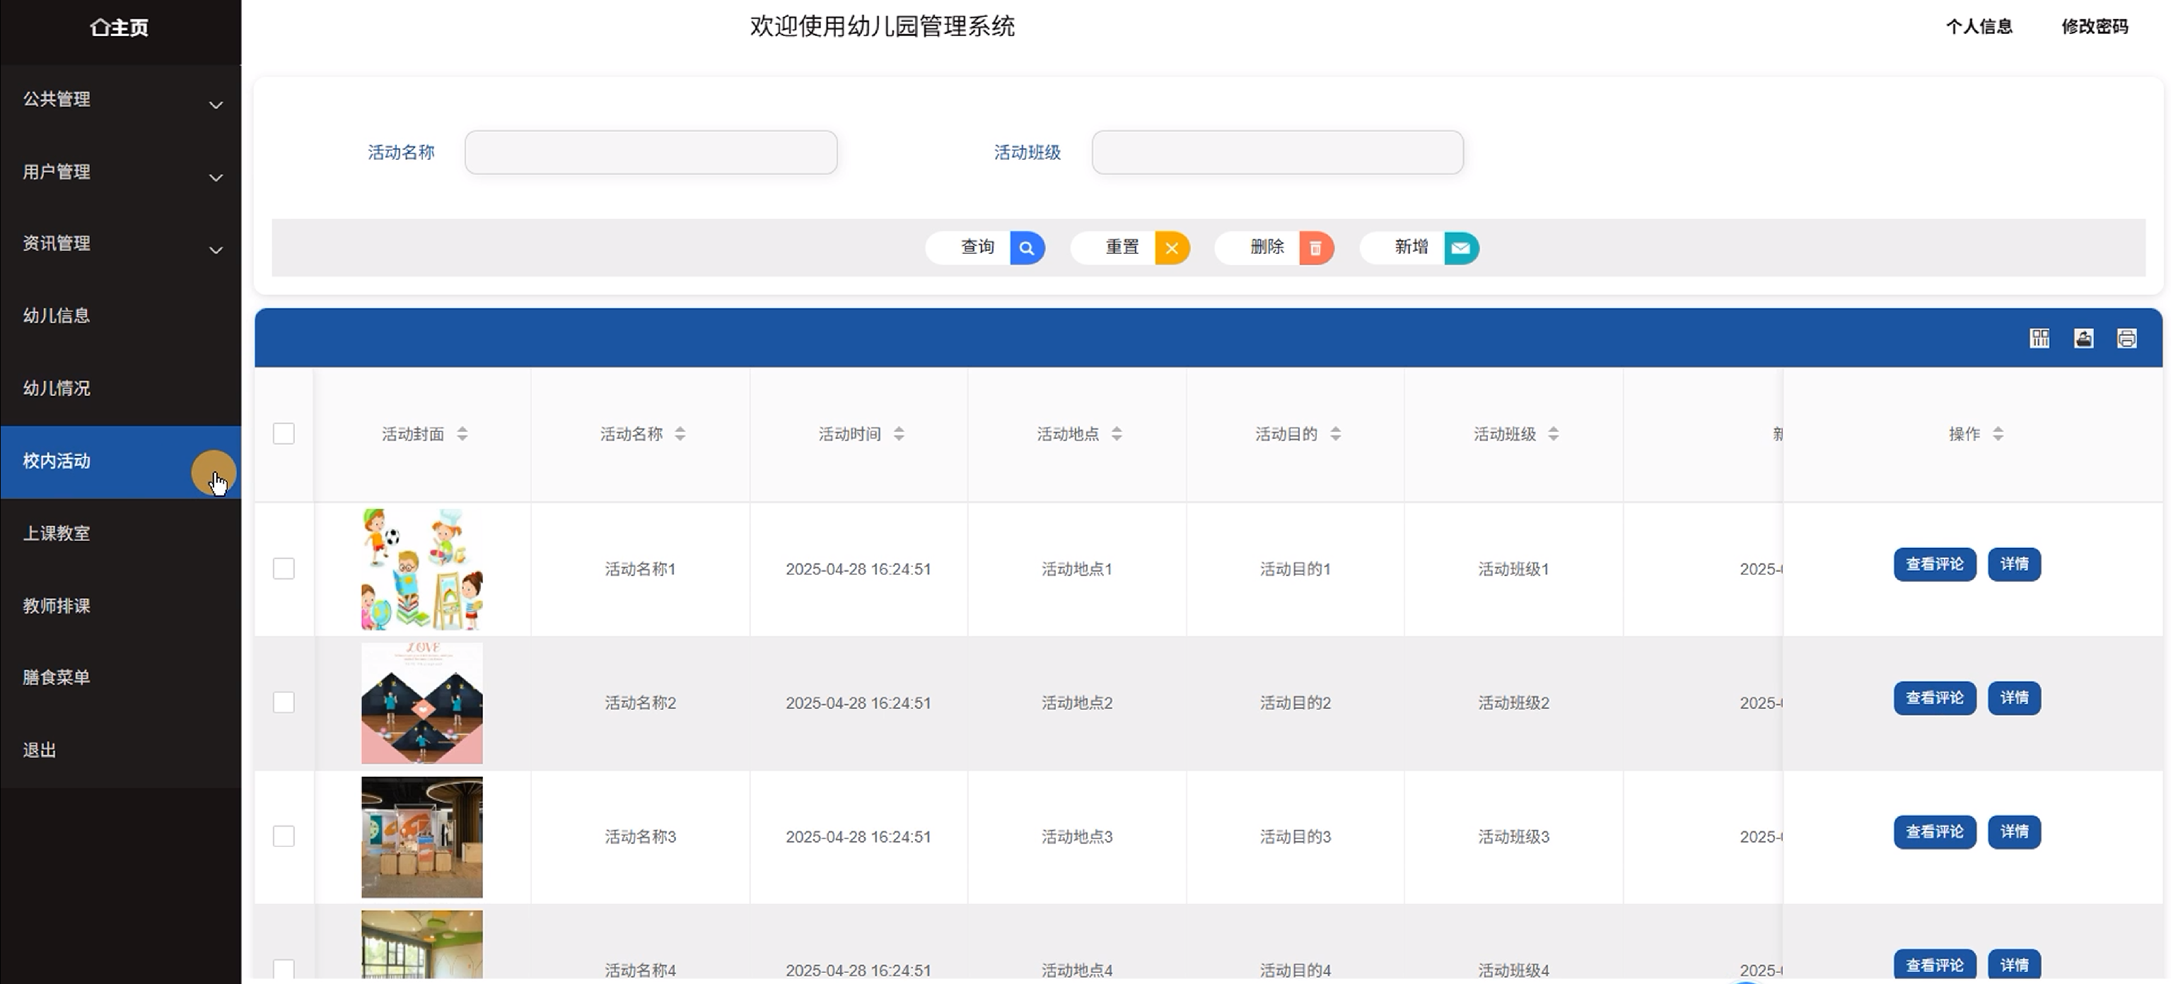Open 修改密码 link at top right
Viewport: 2171px width, 984px height.
[2095, 27]
